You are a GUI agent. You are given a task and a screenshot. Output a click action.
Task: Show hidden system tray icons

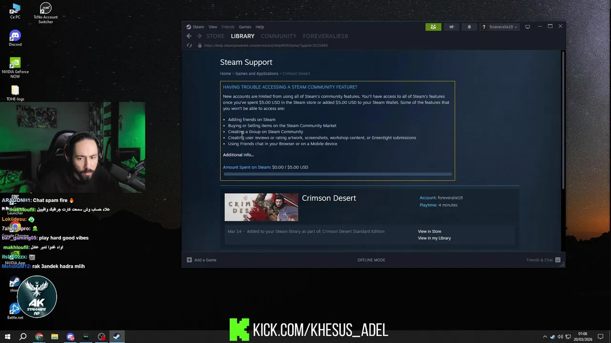545,337
